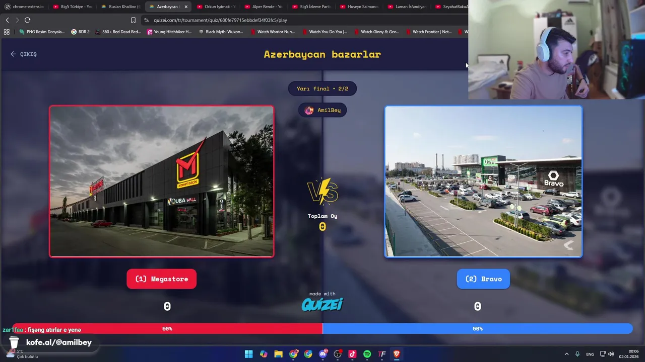Switch to the chrome-extension tab

click(x=24, y=7)
